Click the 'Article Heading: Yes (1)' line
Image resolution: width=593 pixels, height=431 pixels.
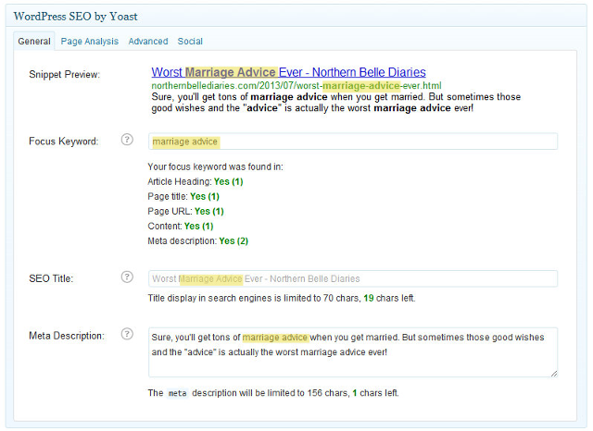pos(196,181)
